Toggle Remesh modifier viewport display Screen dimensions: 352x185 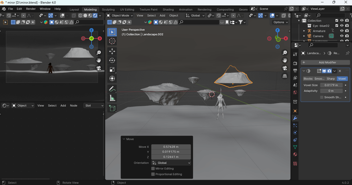324,71
